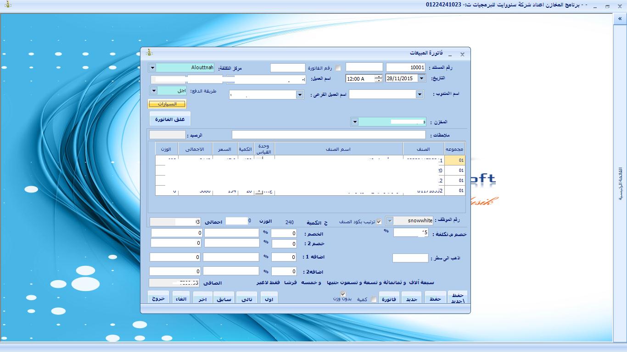Toggle the ترتيب بكود الصنف checkbox
This screenshot has height=352, width=627.
click(x=379, y=222)
